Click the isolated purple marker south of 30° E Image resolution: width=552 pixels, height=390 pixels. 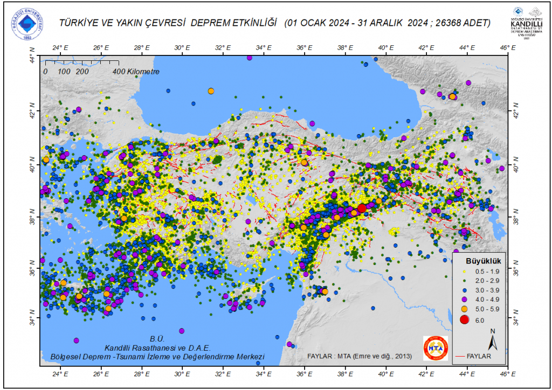[x=182, y=330]
